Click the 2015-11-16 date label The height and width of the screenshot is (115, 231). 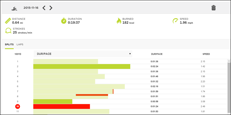pyautogui.click(x=31, y=8)
